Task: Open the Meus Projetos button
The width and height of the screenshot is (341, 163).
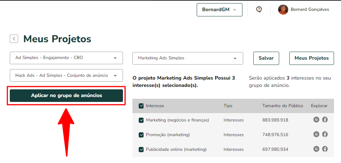Action: (x=311, y=58)
